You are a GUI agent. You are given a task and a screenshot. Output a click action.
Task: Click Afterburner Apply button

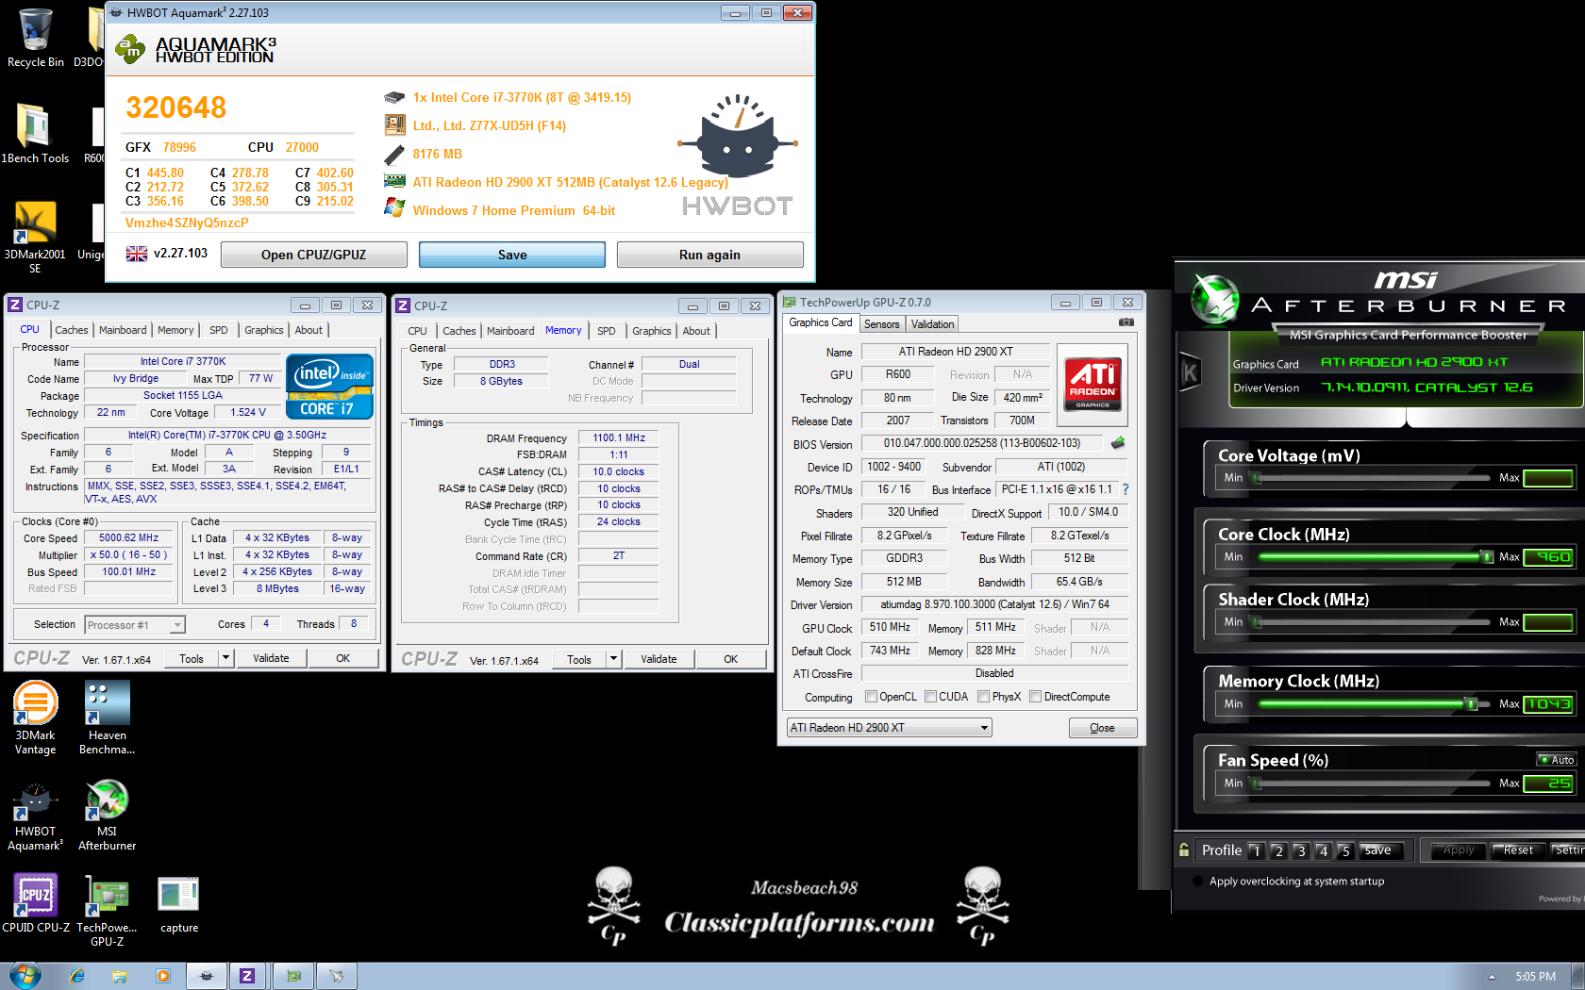point(1458,850)
